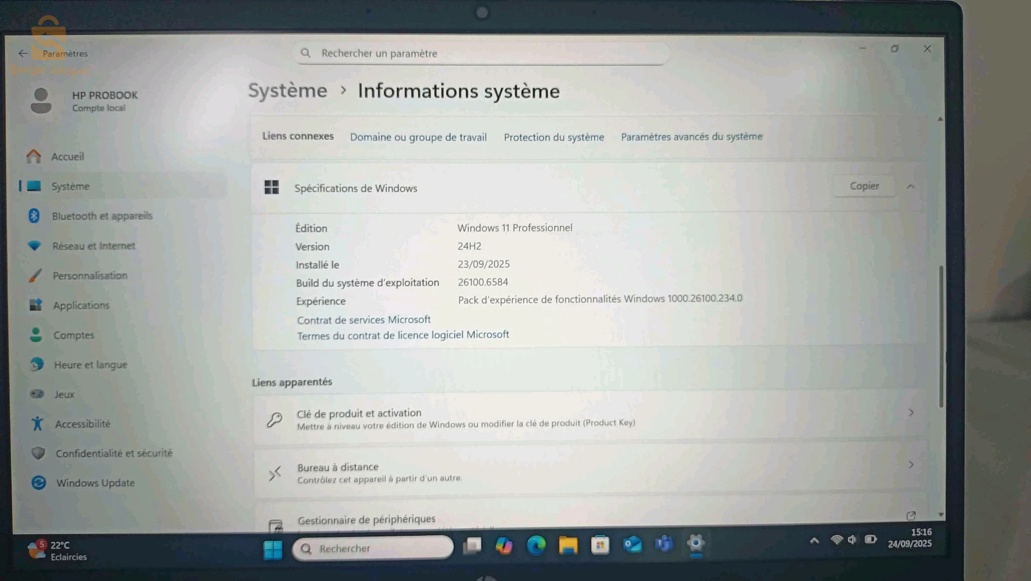This screenshot has width=1031, height=581.
Task: Select Protection du système under Liens connexes
Action: click(553, 137)
